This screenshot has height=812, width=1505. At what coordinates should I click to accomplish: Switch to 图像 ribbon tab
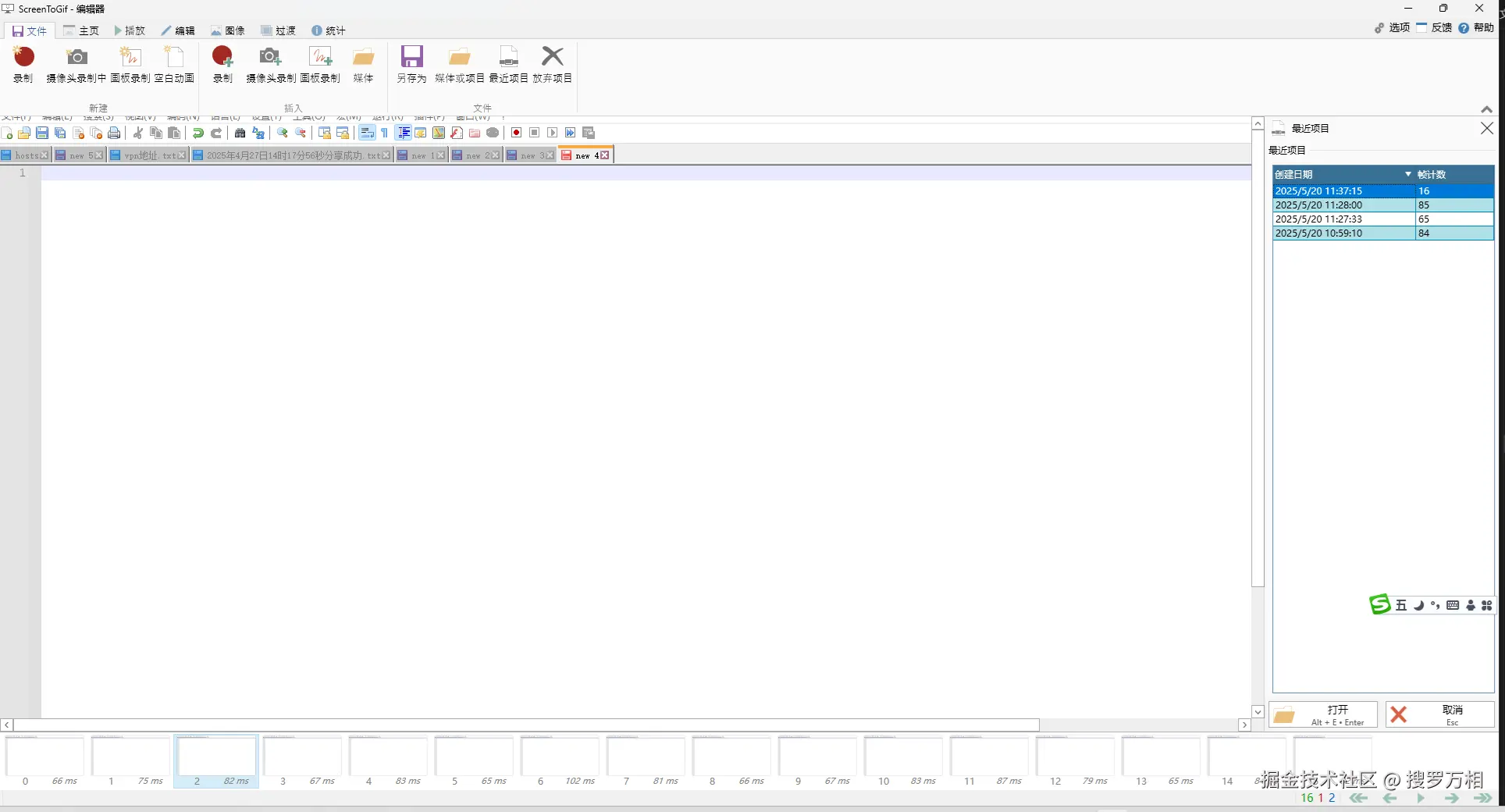(x=228, y=30)
